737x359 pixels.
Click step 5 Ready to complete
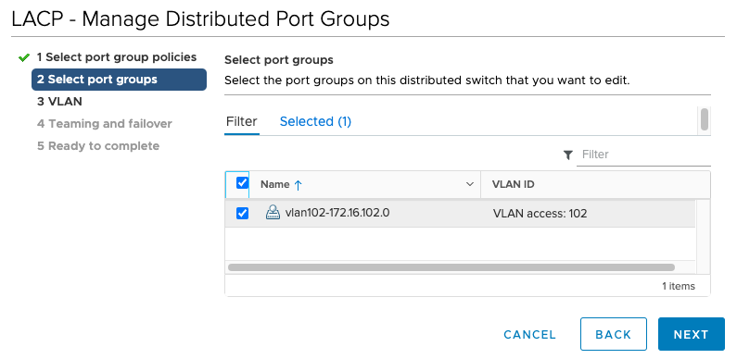point(98,146)
